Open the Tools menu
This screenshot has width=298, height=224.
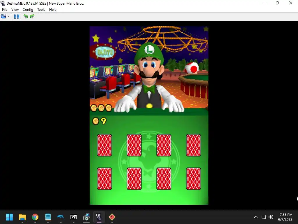[41, 10]
